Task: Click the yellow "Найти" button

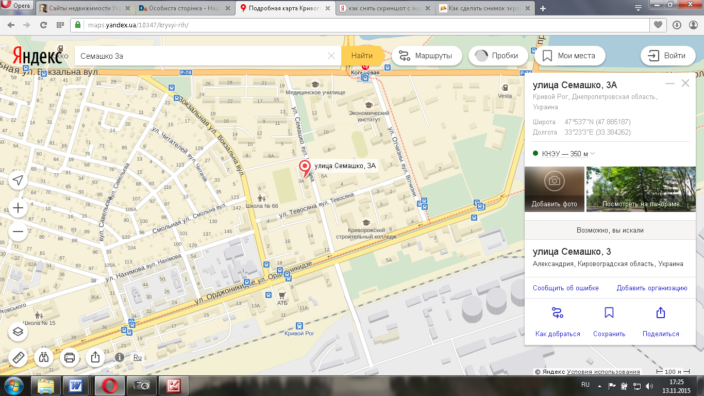Action: (x=362, y=56)
